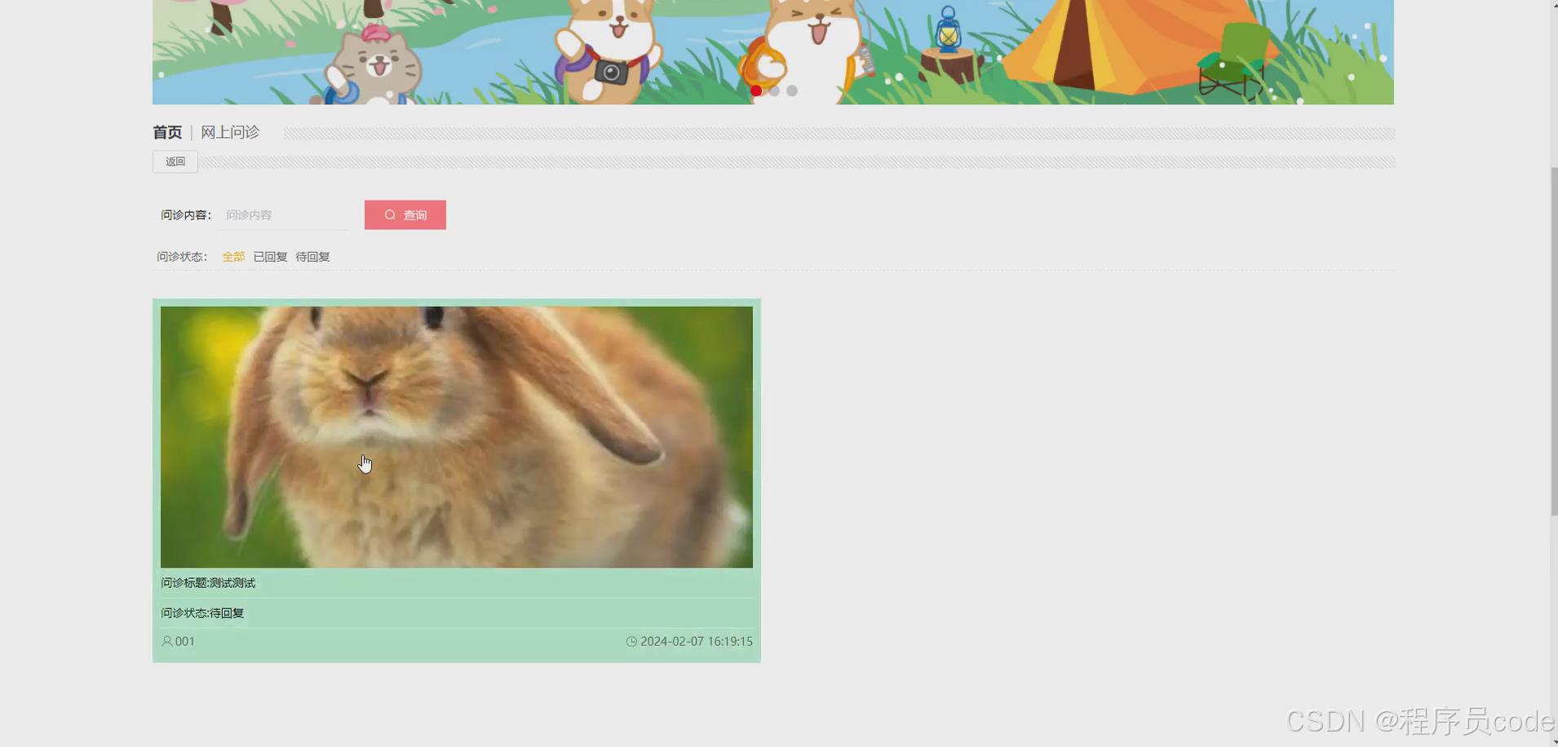
Task: Click the 问诊标题:测试测试 text
Action: [208, 583]
